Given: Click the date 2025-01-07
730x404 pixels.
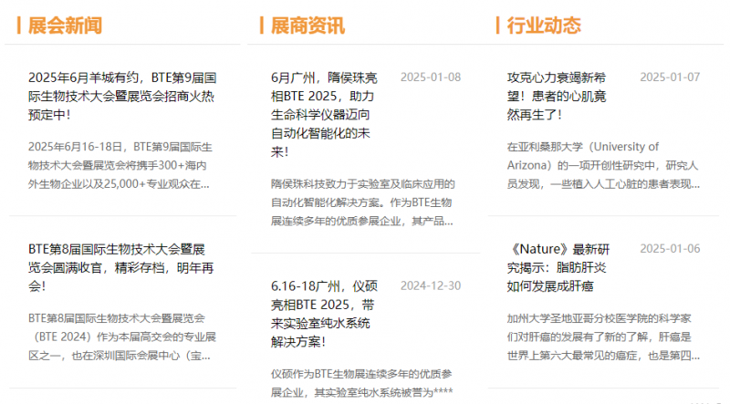Looking at the screenshot, I should tap(670, 78).
